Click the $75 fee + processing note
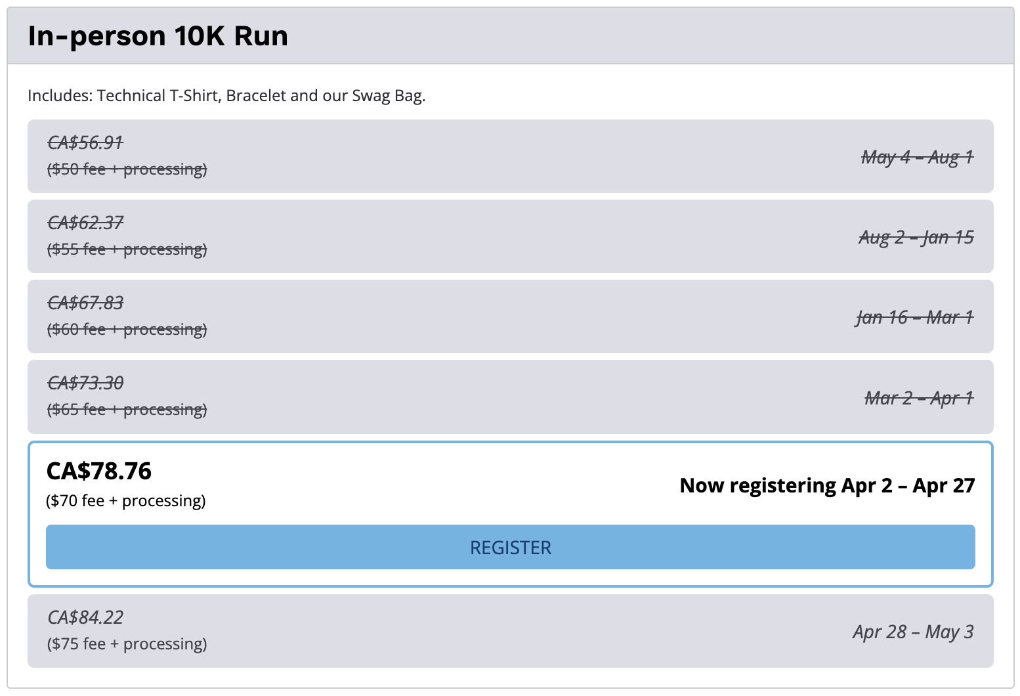The height and width of the screenshot is (696, 1020). point(127,644)
